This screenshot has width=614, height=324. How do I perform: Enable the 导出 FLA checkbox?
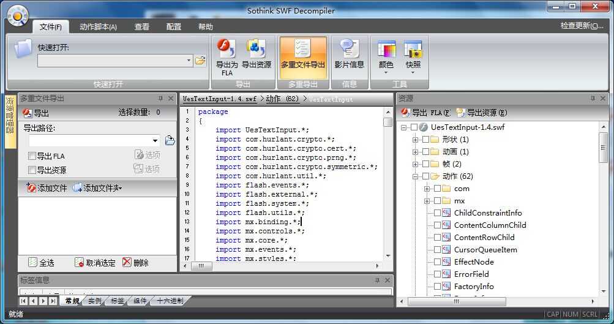pos(32,156)
